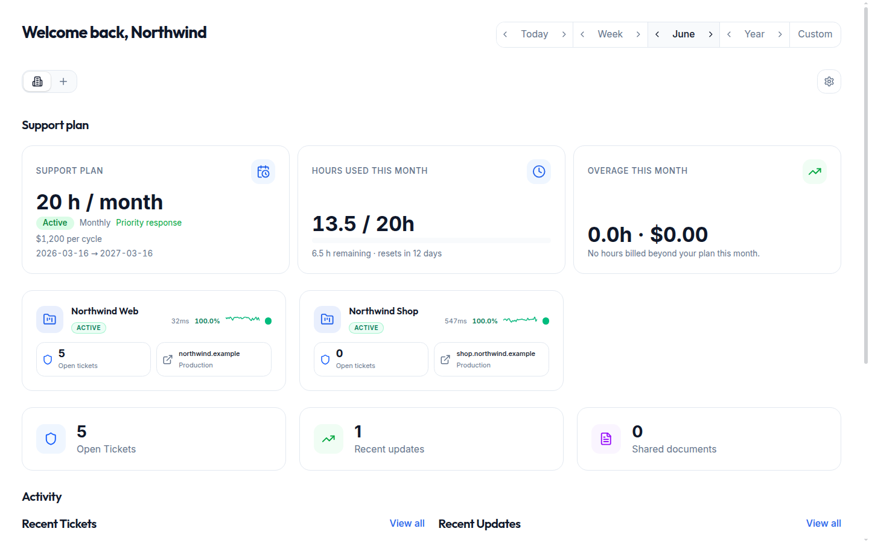Open Northwind Web's 5 open tickets box
This screenshot has width=869, height=543.
click(94, 360)
